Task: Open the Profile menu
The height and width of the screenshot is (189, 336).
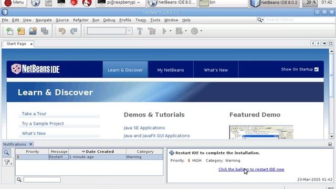Action: tap(125, 20)
